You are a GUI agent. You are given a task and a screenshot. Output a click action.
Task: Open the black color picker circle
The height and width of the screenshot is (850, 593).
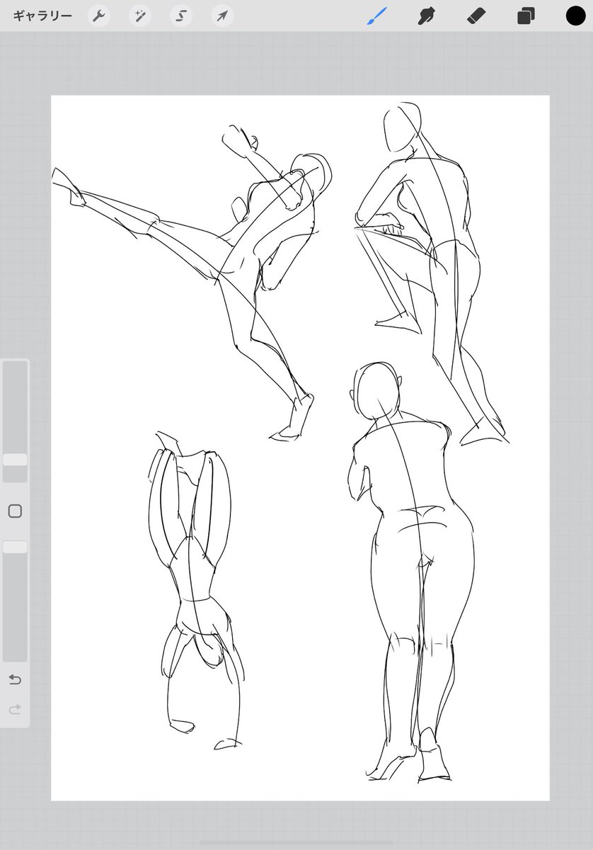click(575, 16)
